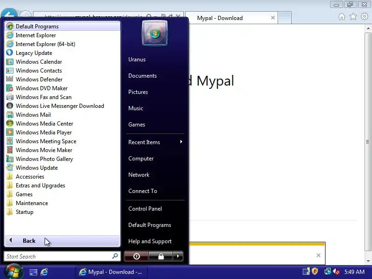
Task: Open Documents from the Start menu
Action: pyautogui.click(x=142, y=76)
